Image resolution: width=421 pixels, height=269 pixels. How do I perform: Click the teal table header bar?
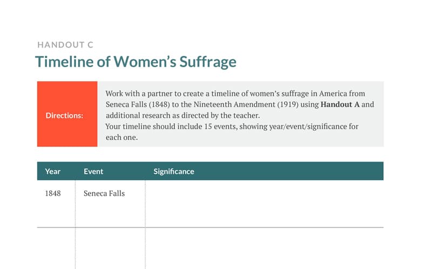click(210, 171)
